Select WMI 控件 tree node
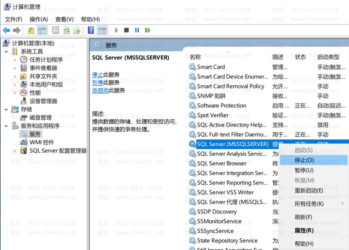The height and width of the screenshot is (250, 349). (42, 142)
